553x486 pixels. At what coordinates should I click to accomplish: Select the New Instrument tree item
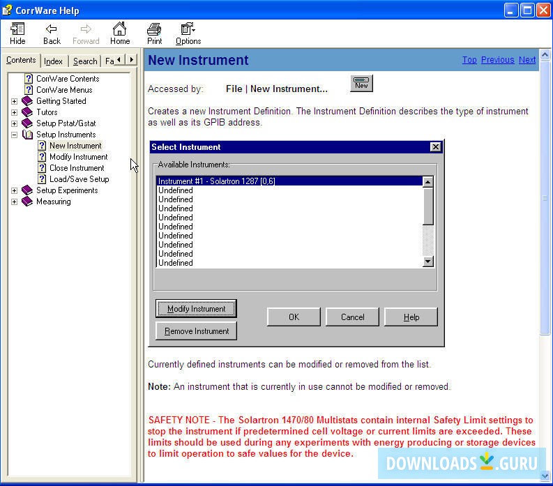click(x=75, y=146)
